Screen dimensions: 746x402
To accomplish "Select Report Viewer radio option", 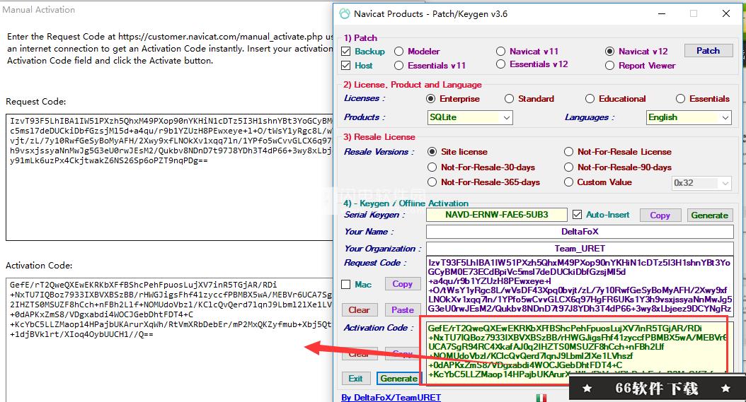I will (x=609, y=66).
